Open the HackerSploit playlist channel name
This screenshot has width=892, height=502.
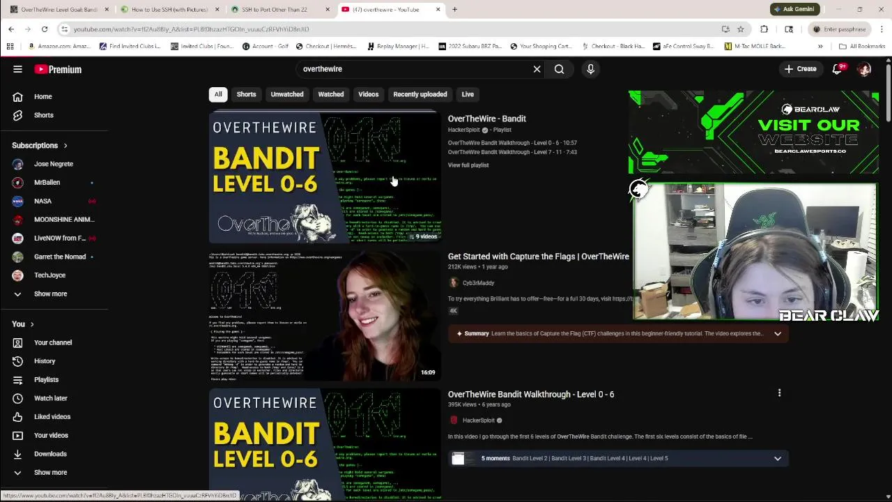click(464, 130)
